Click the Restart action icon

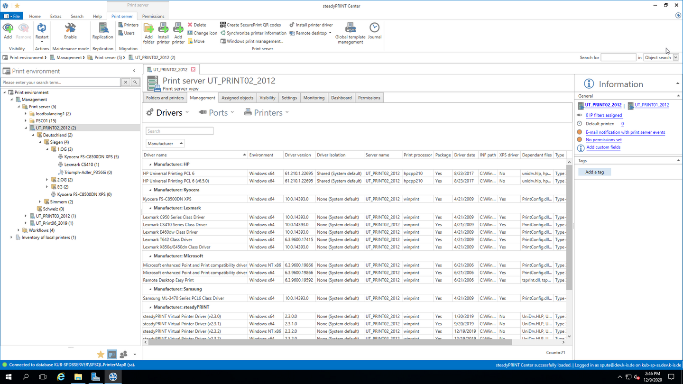[42, 28]
